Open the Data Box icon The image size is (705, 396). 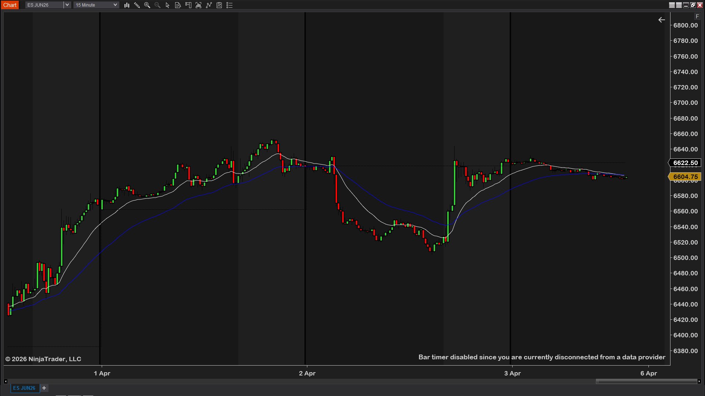pos(178,5)
